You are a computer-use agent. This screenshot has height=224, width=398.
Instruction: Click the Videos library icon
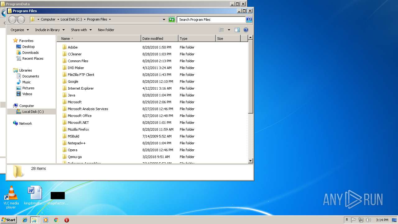click(x=19, y=94)
